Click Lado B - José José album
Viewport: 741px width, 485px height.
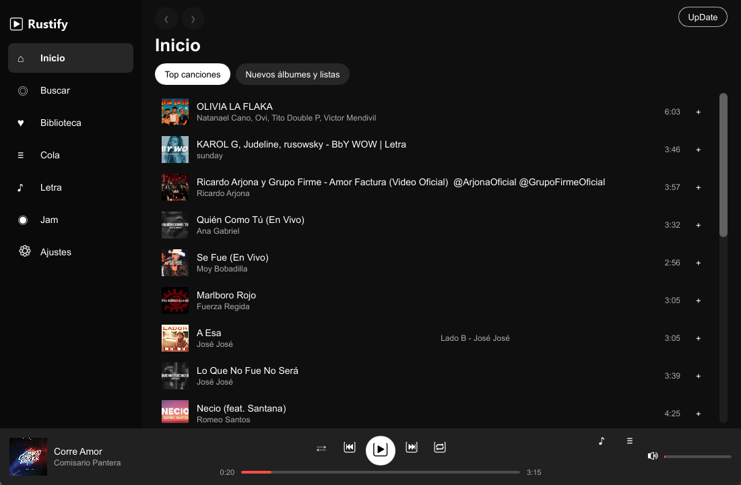[475, 338]
